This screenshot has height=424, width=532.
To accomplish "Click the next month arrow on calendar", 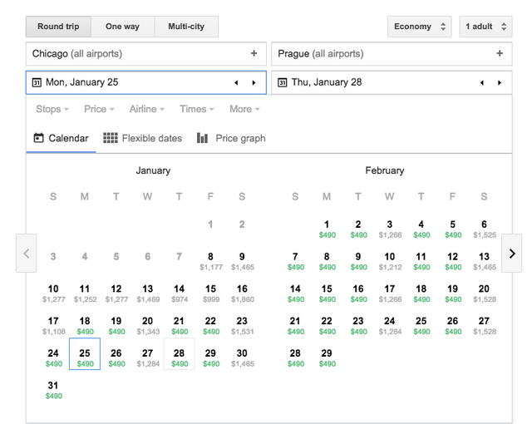I will 511,254.
